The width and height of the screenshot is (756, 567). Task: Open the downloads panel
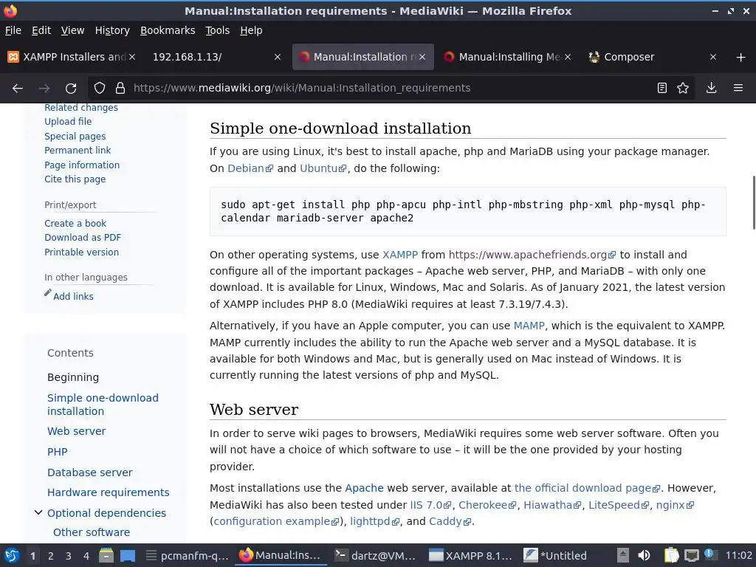click(x=711, y=89)
